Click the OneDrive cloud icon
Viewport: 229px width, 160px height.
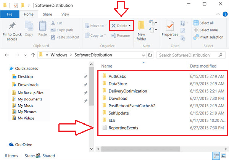(x=11, y=144)
